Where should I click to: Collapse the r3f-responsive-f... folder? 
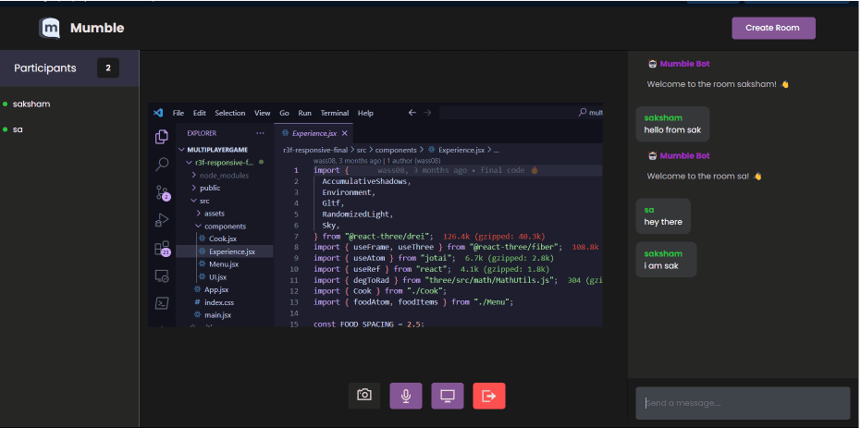[x=224, y=163]
